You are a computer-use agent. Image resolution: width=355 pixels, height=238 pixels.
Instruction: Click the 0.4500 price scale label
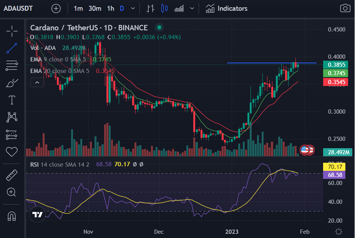click(x=337, y=30)
